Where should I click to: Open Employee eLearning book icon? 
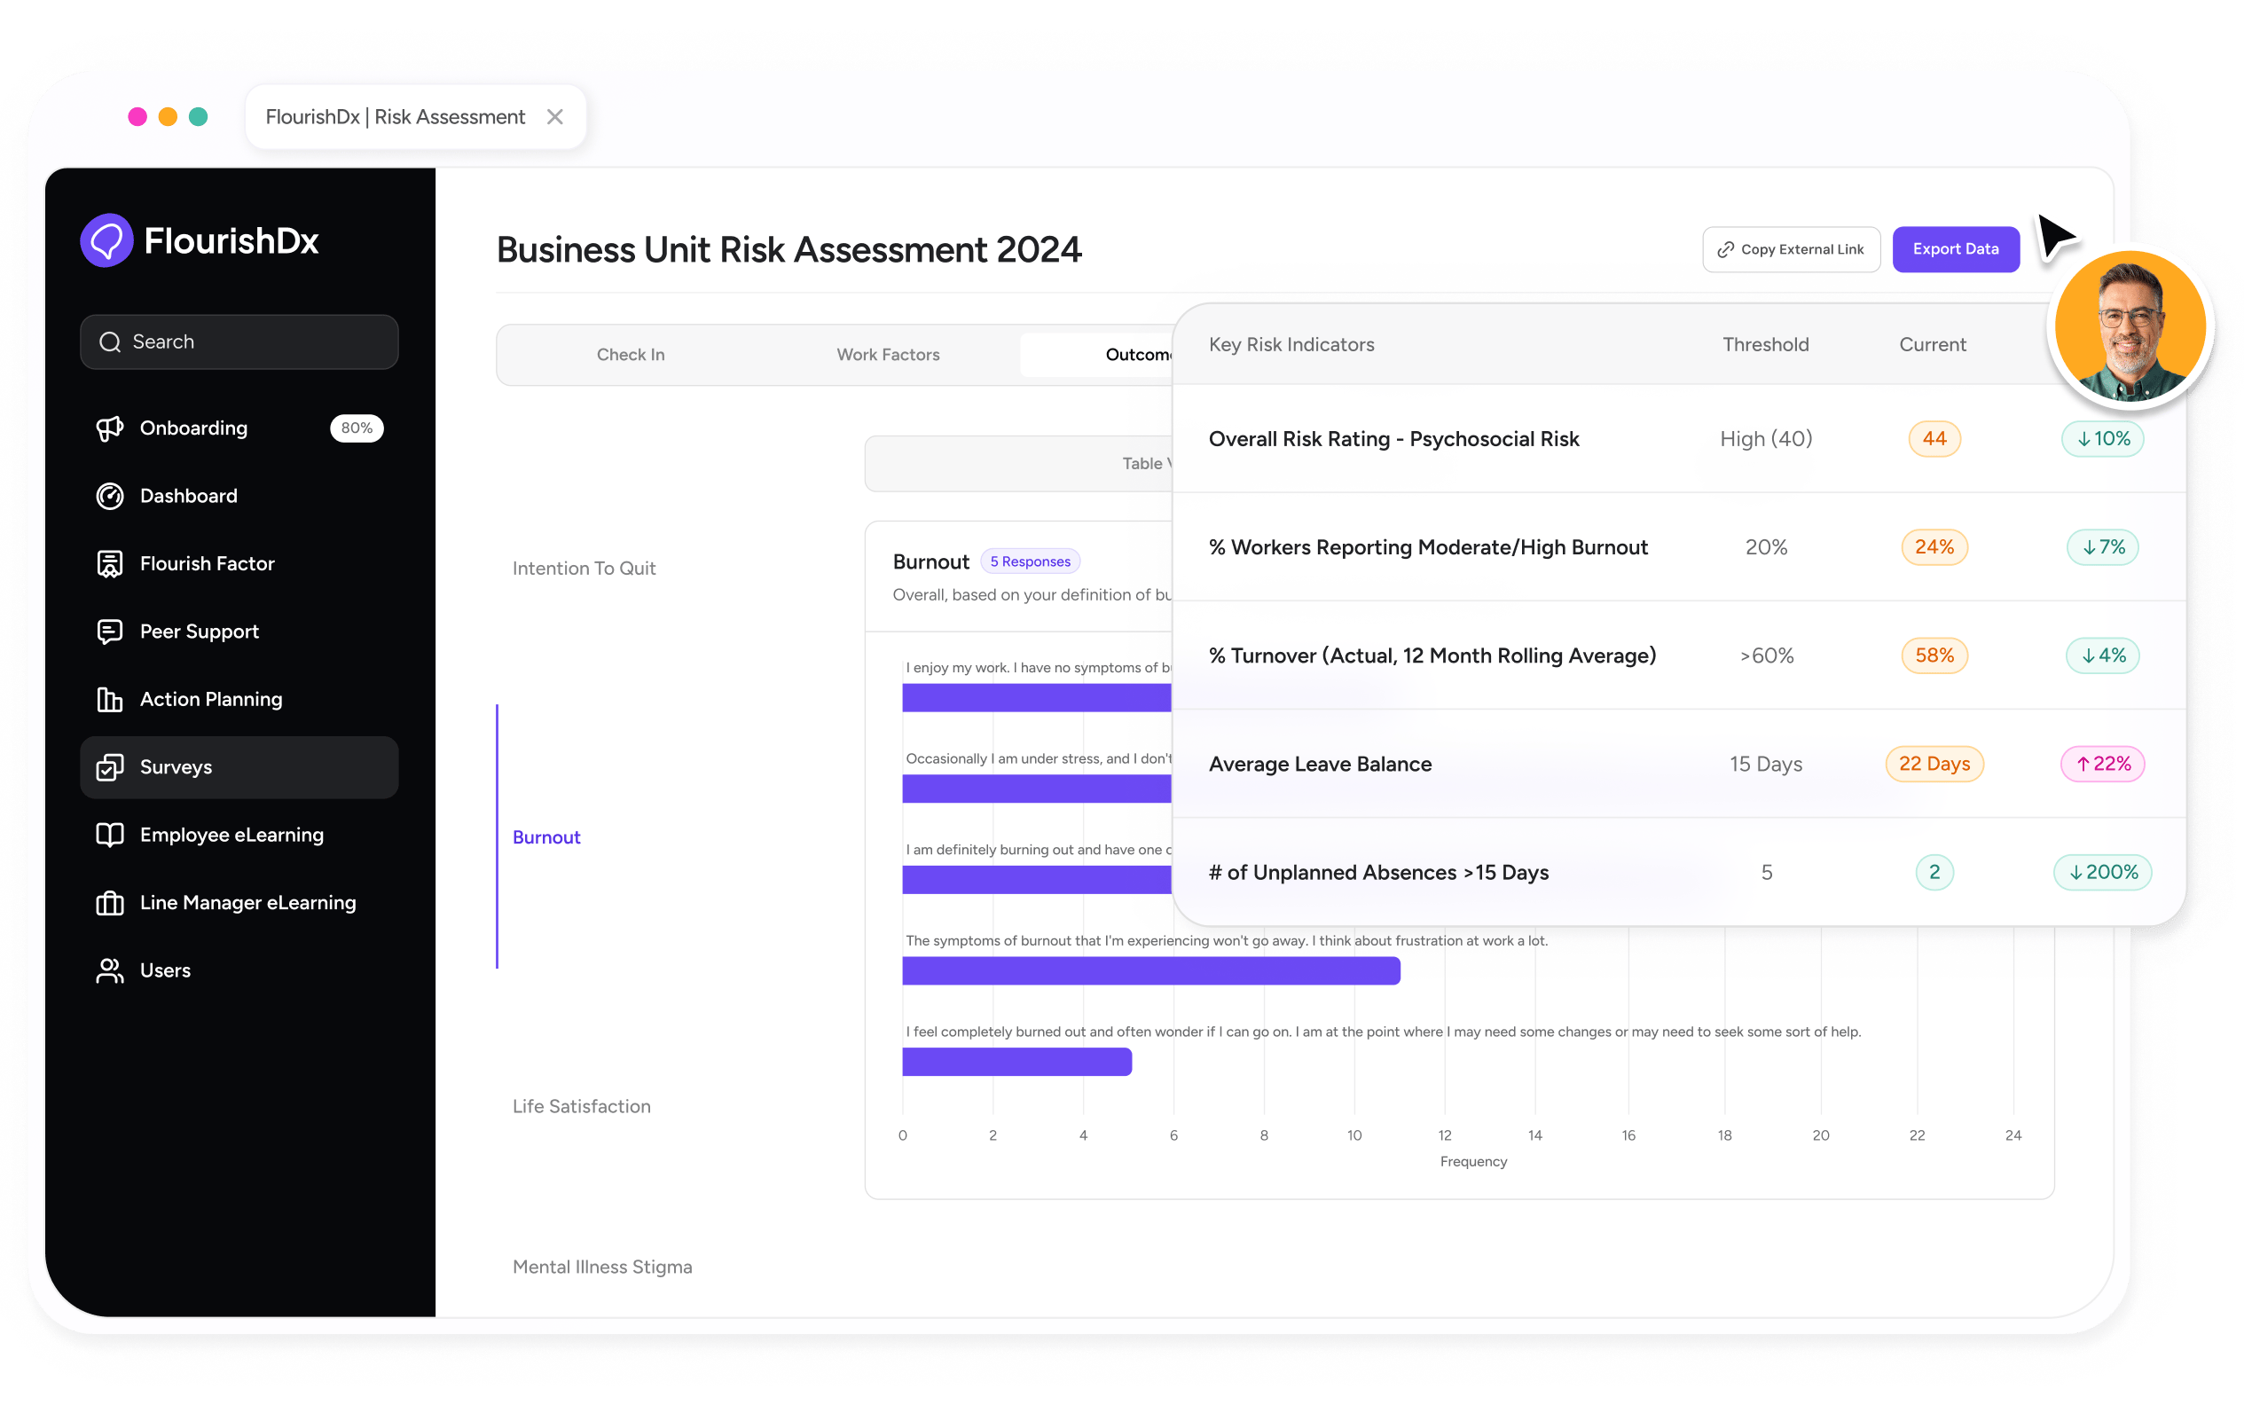pos(110,835)
